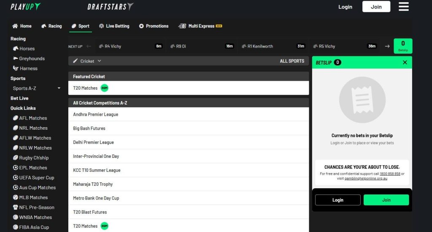Screen dimensions: 432x232
Task: Click the MLB Matches baseball icon
Action: click(16, 197)
